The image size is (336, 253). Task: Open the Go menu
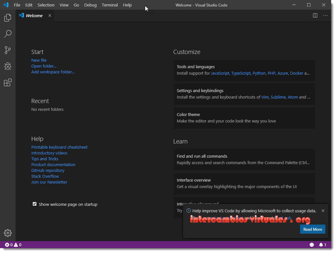pos(76,5)
